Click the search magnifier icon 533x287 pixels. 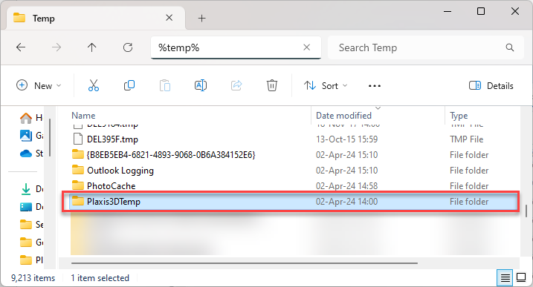[509, 47]
